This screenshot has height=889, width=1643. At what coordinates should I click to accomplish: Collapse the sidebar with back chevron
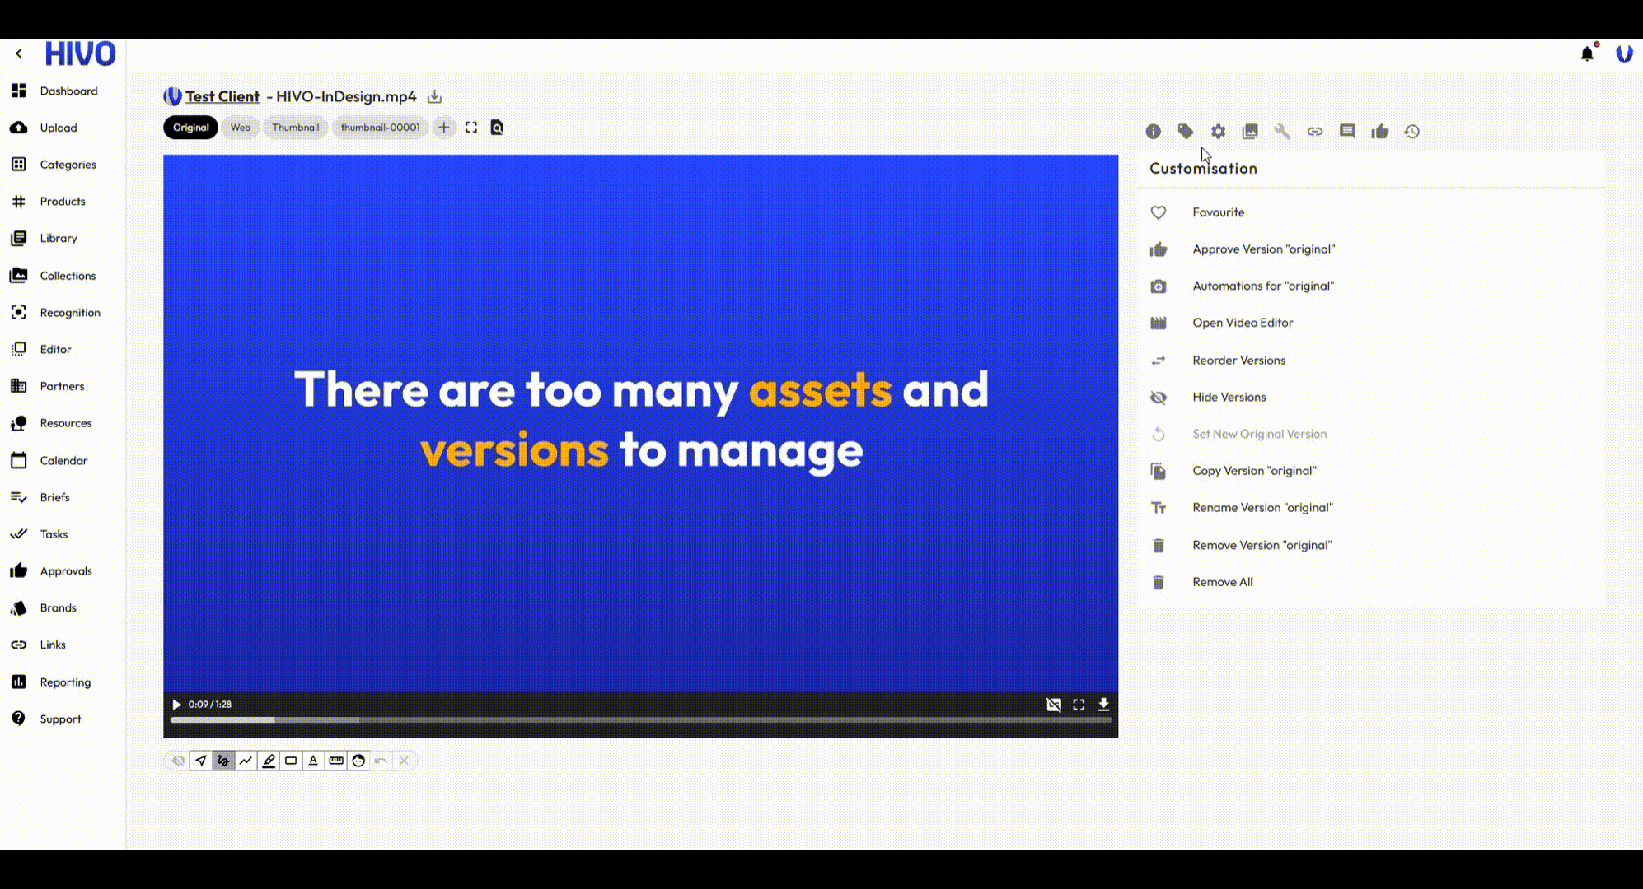pyautogui.click(x=18, y=54)
